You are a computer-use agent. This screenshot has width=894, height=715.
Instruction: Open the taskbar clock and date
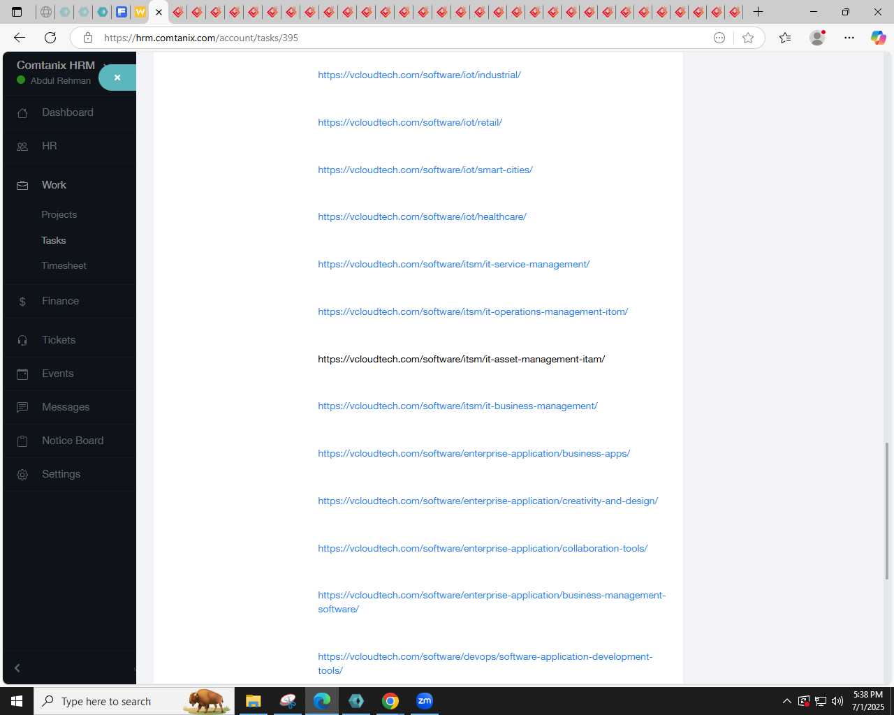point(868,701)
